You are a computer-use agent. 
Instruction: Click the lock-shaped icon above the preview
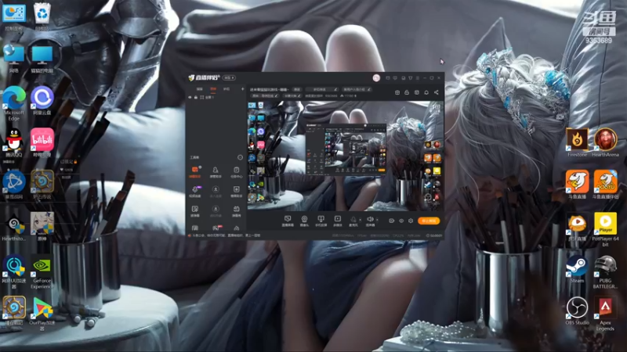(x=407, y=92)
